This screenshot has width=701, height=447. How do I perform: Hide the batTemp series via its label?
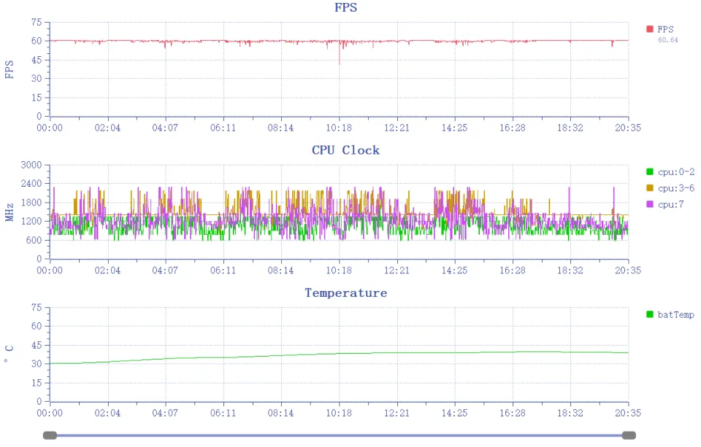pyautogui.click(x=675, y=314)
